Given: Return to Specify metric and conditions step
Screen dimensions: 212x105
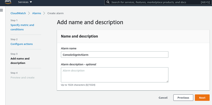Looking at the screenshot, I should point(22,27).
